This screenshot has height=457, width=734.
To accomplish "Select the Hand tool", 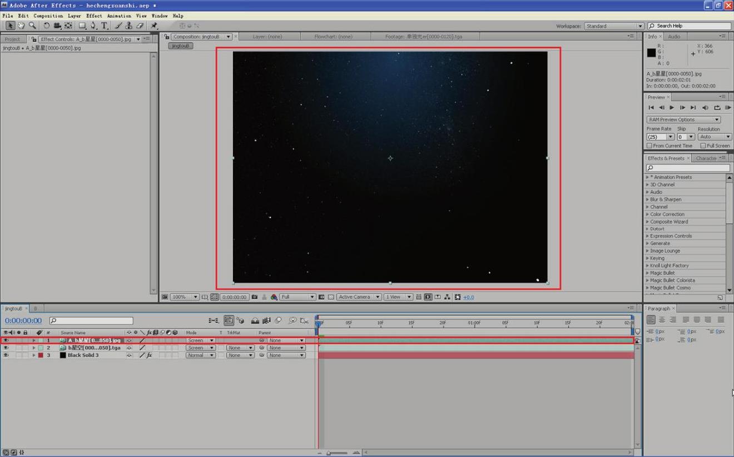I will tap(21, 26).
